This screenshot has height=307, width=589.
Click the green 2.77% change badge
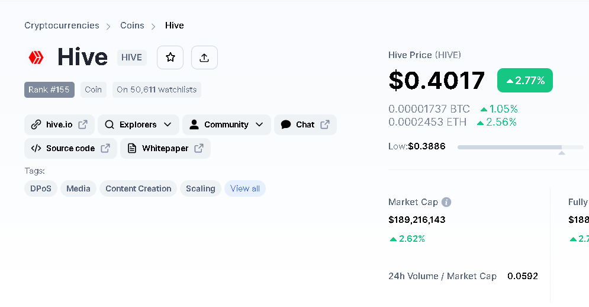coord(524,80)
